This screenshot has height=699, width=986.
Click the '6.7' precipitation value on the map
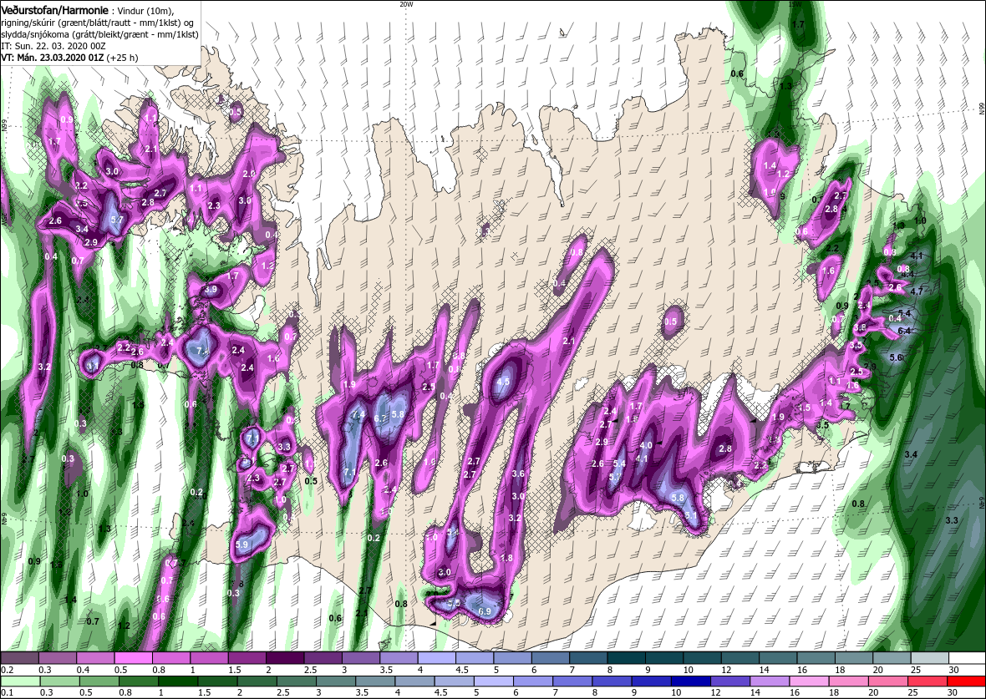380,418
